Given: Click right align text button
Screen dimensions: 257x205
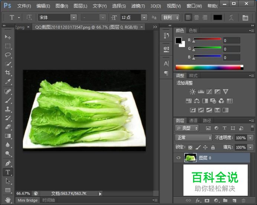Looking at the screenshot, I should click(x=205, y=17).
